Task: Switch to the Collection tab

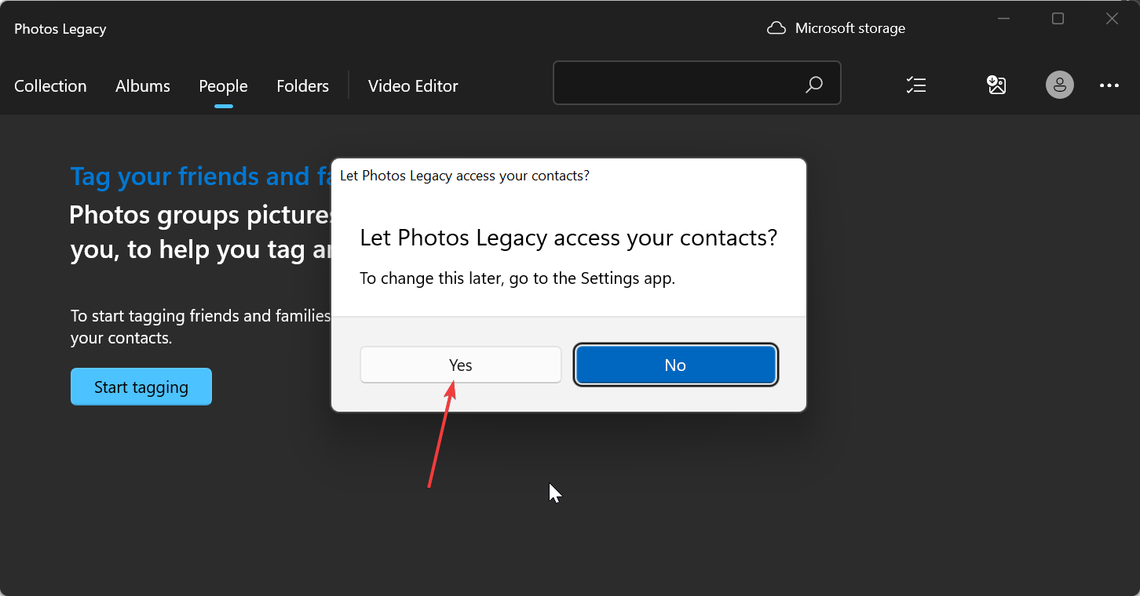Action: pyautogui.click(x=50, y=86)
